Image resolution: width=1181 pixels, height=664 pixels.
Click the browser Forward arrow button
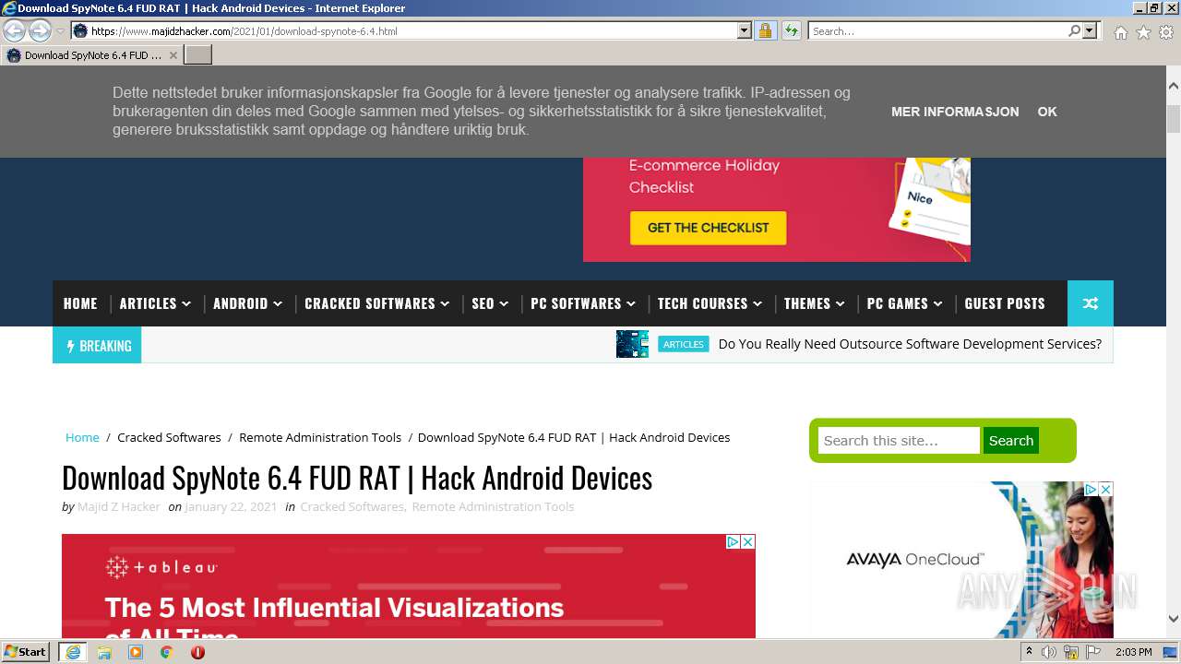[x=40, y=30]
